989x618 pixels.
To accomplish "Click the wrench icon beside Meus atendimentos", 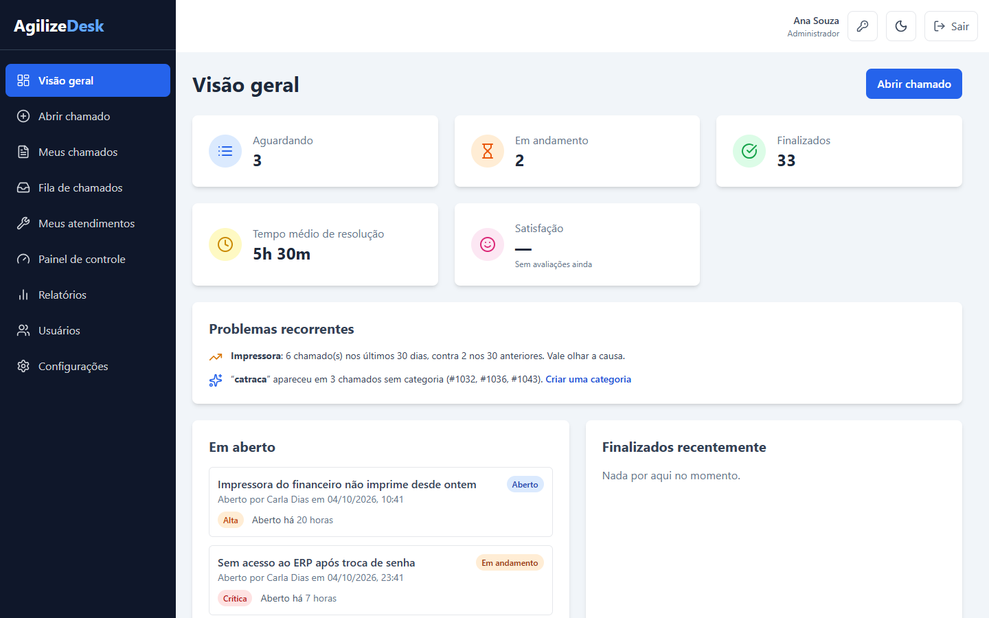I will pos(23,223).
